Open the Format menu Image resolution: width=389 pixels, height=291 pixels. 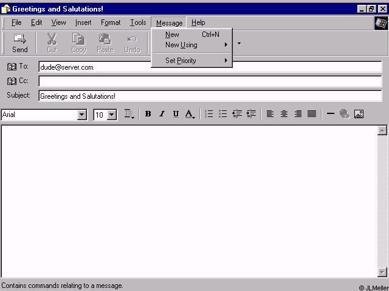tap(111, 22)
